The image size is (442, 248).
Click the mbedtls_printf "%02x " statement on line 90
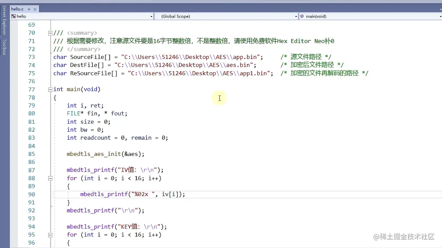(x=133, y=194)
